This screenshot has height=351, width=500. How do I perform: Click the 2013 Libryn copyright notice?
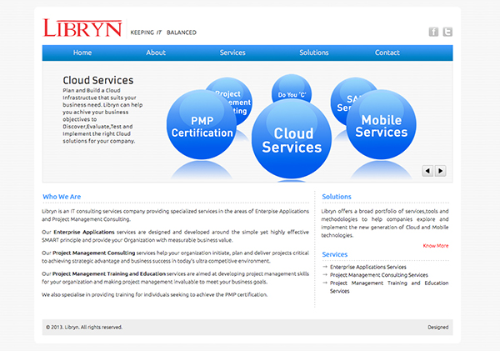coord(84,327)
